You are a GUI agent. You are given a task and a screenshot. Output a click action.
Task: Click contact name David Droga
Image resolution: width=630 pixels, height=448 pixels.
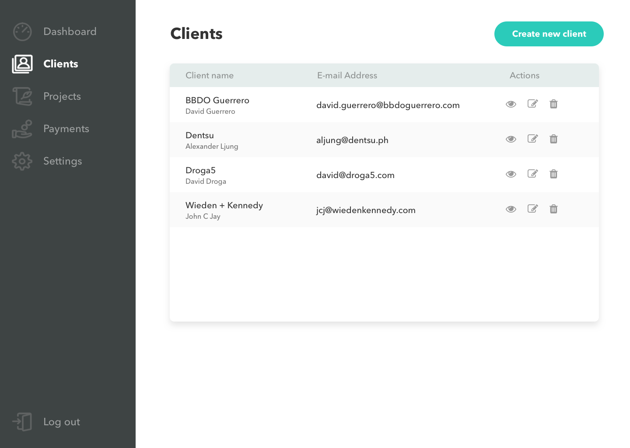tap(206, 182)
